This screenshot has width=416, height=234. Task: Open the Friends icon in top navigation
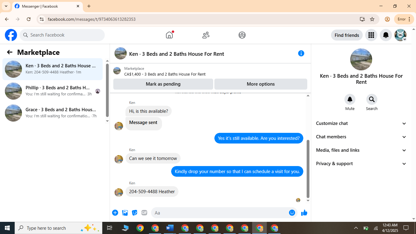[x=206, y=35]
